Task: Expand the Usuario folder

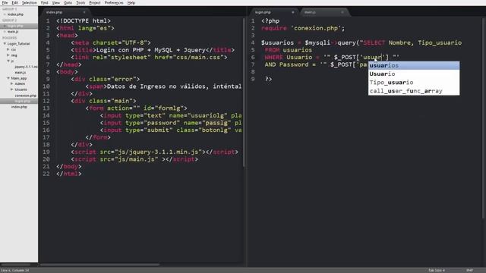Action: tap(12, 89)
